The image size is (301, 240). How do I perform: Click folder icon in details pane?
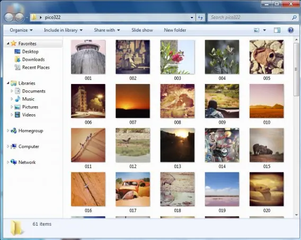point(16,228)
